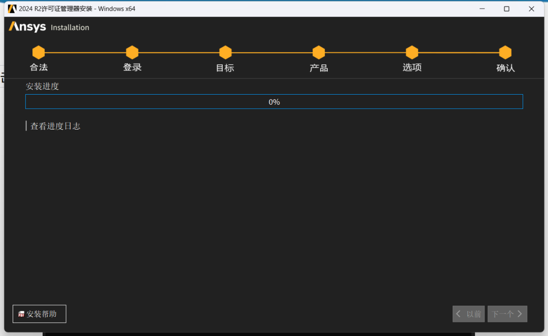
Task: Click the Ansys title bar app icon
Action: [x=12, y=9]
